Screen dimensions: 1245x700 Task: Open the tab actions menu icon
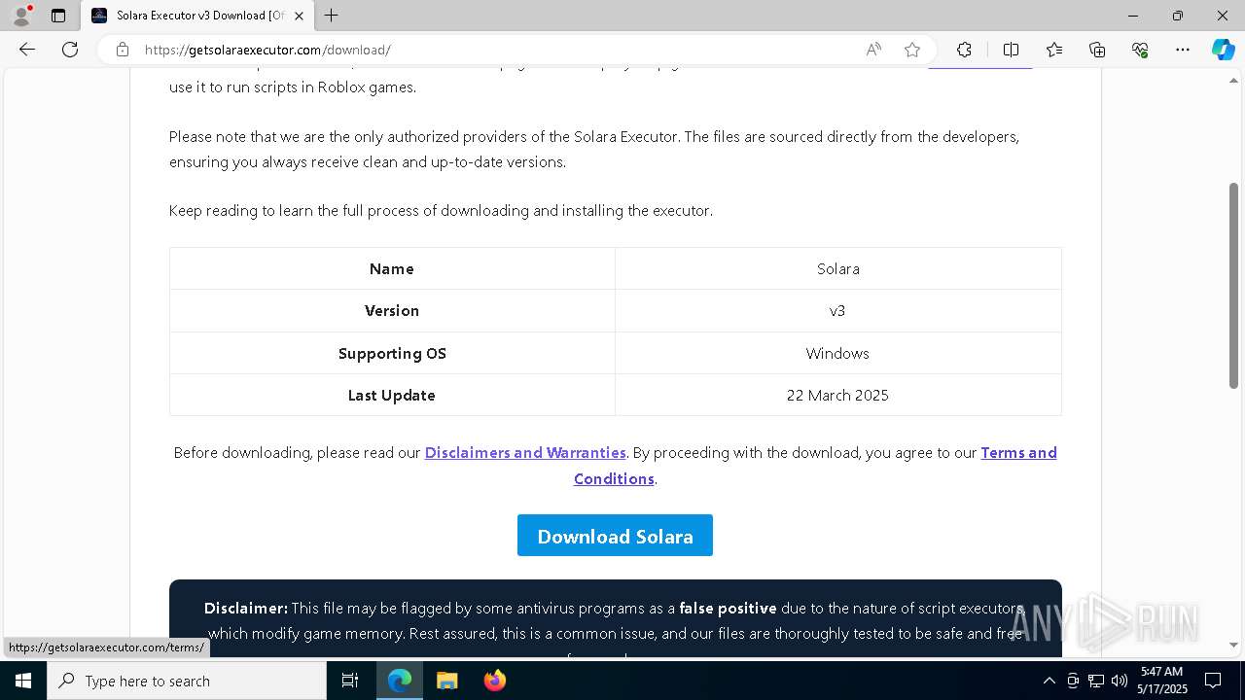58,16
